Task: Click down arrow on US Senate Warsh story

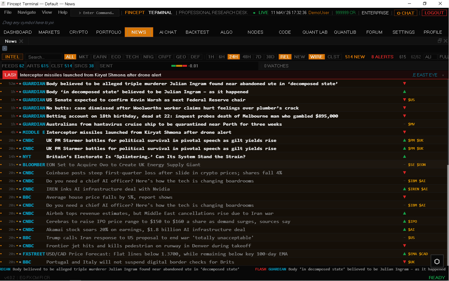Action: point(404,99)
